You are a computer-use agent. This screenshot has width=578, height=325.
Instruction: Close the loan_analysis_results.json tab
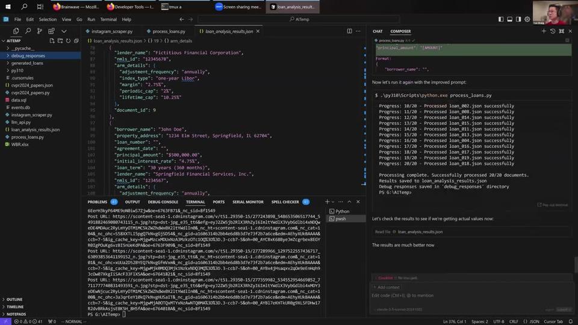click(258, 31)
